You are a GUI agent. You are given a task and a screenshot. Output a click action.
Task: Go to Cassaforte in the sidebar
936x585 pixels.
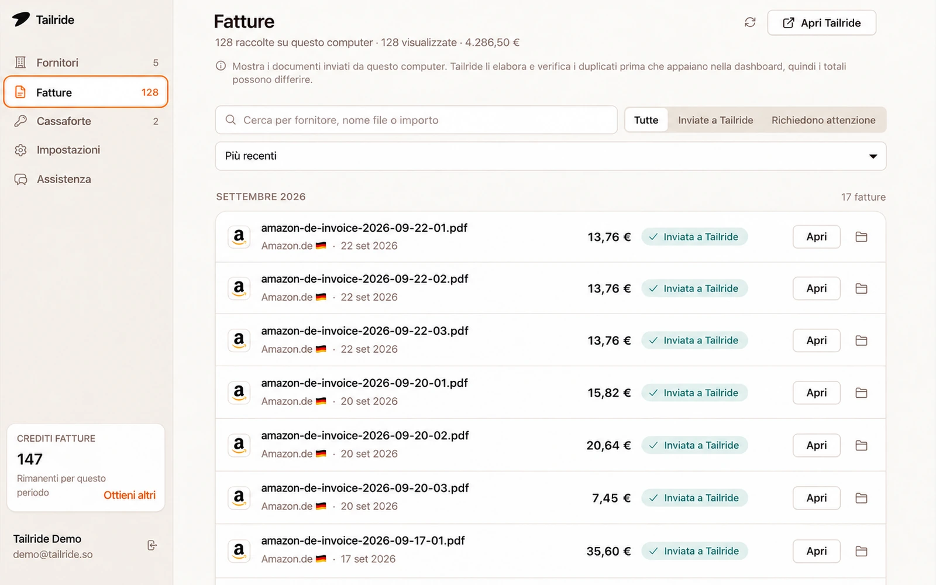point(86,121)
